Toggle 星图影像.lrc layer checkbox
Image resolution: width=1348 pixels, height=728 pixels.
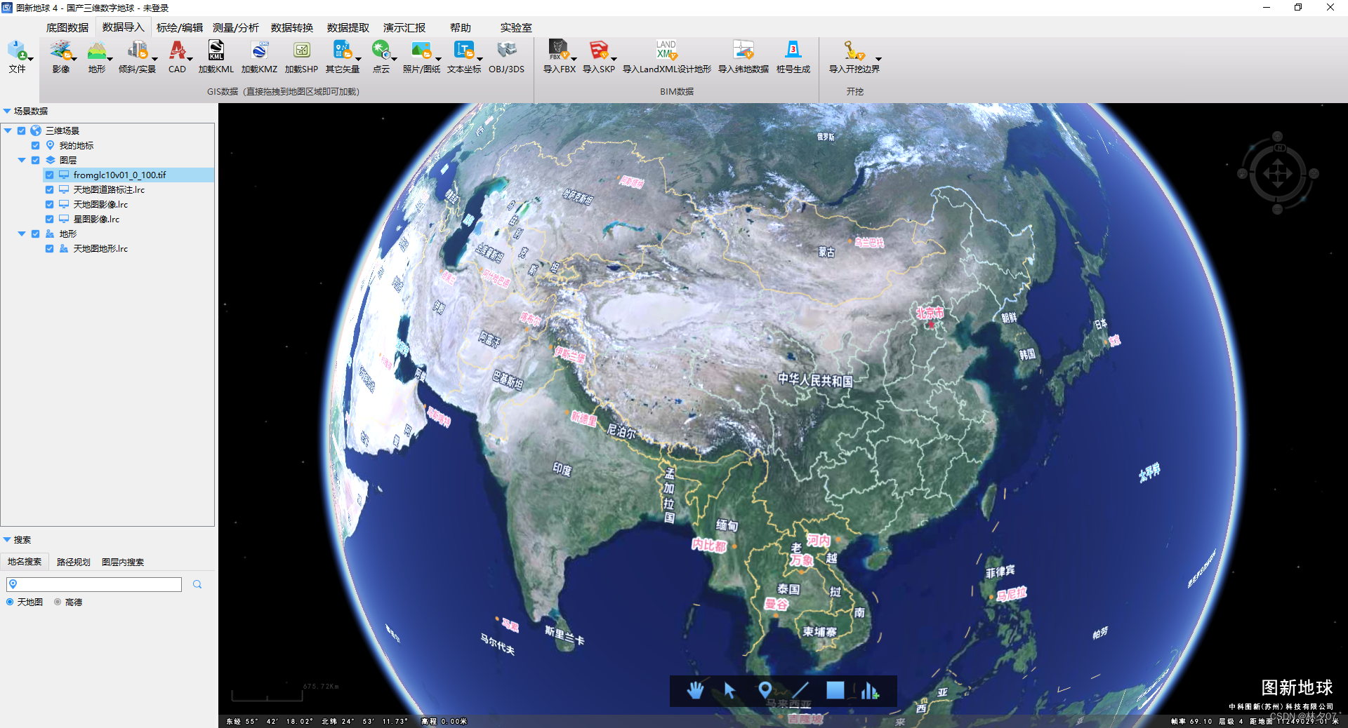49,219
